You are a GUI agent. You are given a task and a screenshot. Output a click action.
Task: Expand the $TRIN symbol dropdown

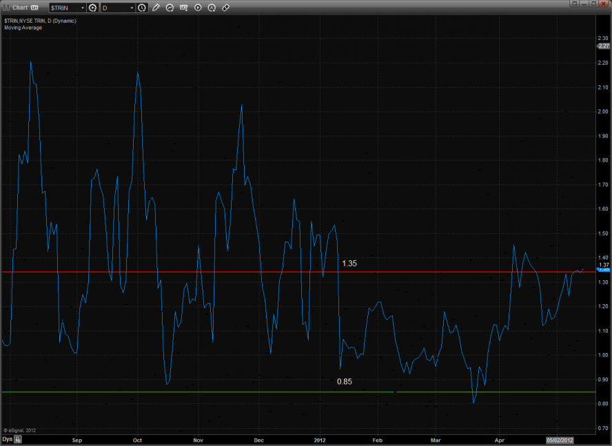[83, 8]
